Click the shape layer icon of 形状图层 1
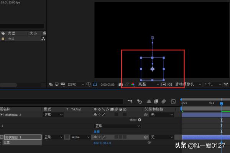 2,137
